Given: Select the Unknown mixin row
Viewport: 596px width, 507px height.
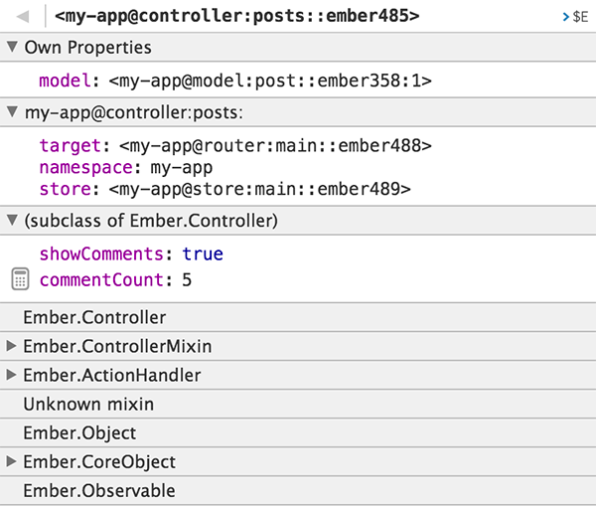Looking at the screenshot, I should click(x=88, y=405).
